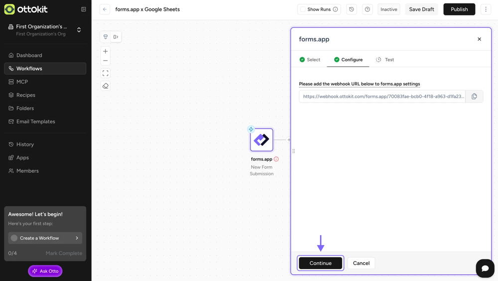Click the OttoKit logo

pos(26,9)
